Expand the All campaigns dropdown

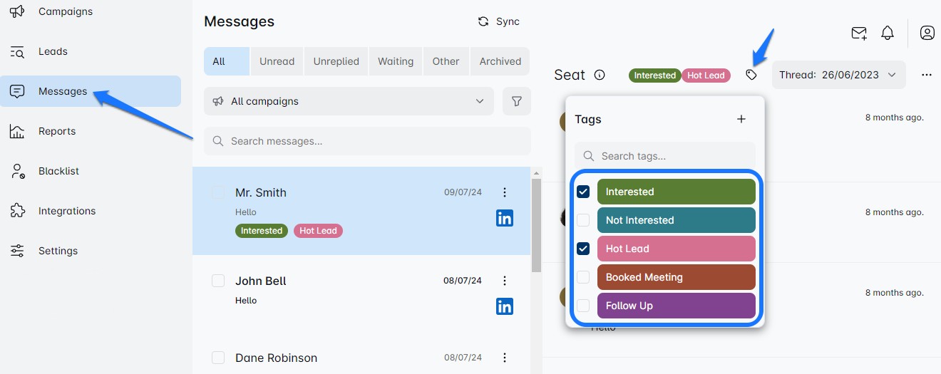pyautogui.click(x=349, y=101)
